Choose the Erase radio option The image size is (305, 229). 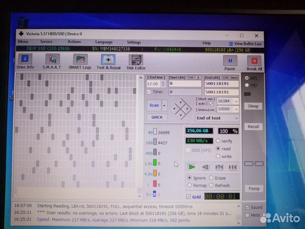click(211, 178)
